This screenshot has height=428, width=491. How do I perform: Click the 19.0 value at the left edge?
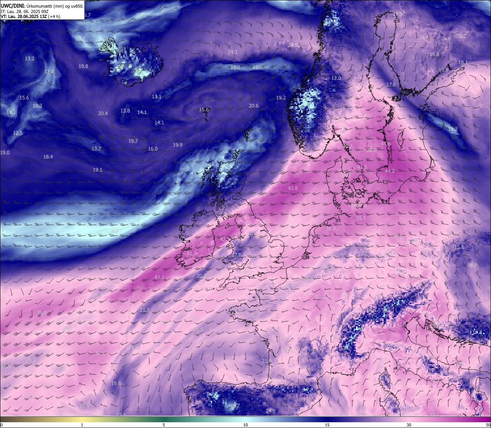click(5, 153)
